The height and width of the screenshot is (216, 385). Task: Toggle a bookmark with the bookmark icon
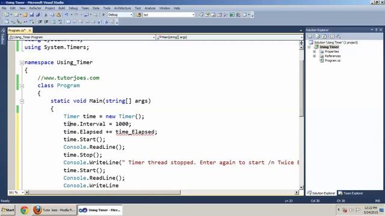(69, 22)
